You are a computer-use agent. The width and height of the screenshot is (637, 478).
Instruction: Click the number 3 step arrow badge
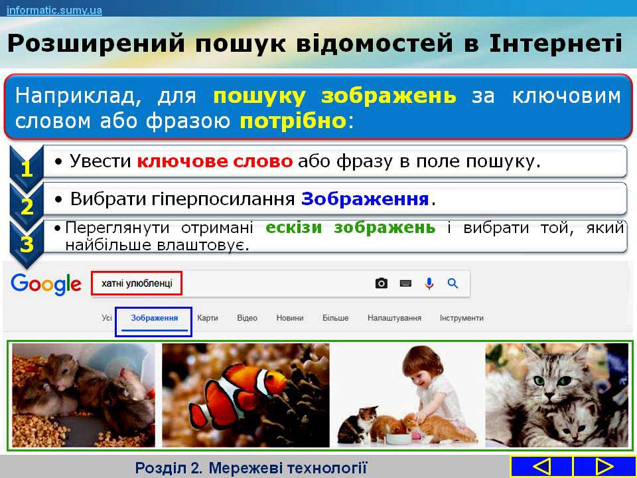coord(27,244)
